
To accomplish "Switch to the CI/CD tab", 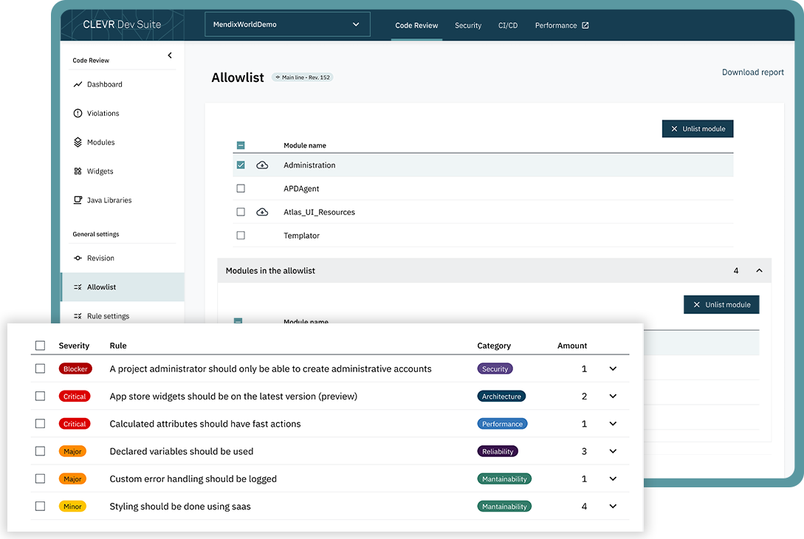I will click(508, 25).
